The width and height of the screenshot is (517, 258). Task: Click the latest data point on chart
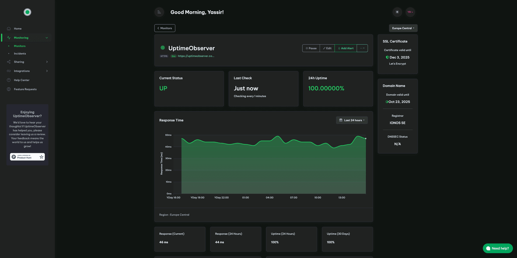point(366,138)
